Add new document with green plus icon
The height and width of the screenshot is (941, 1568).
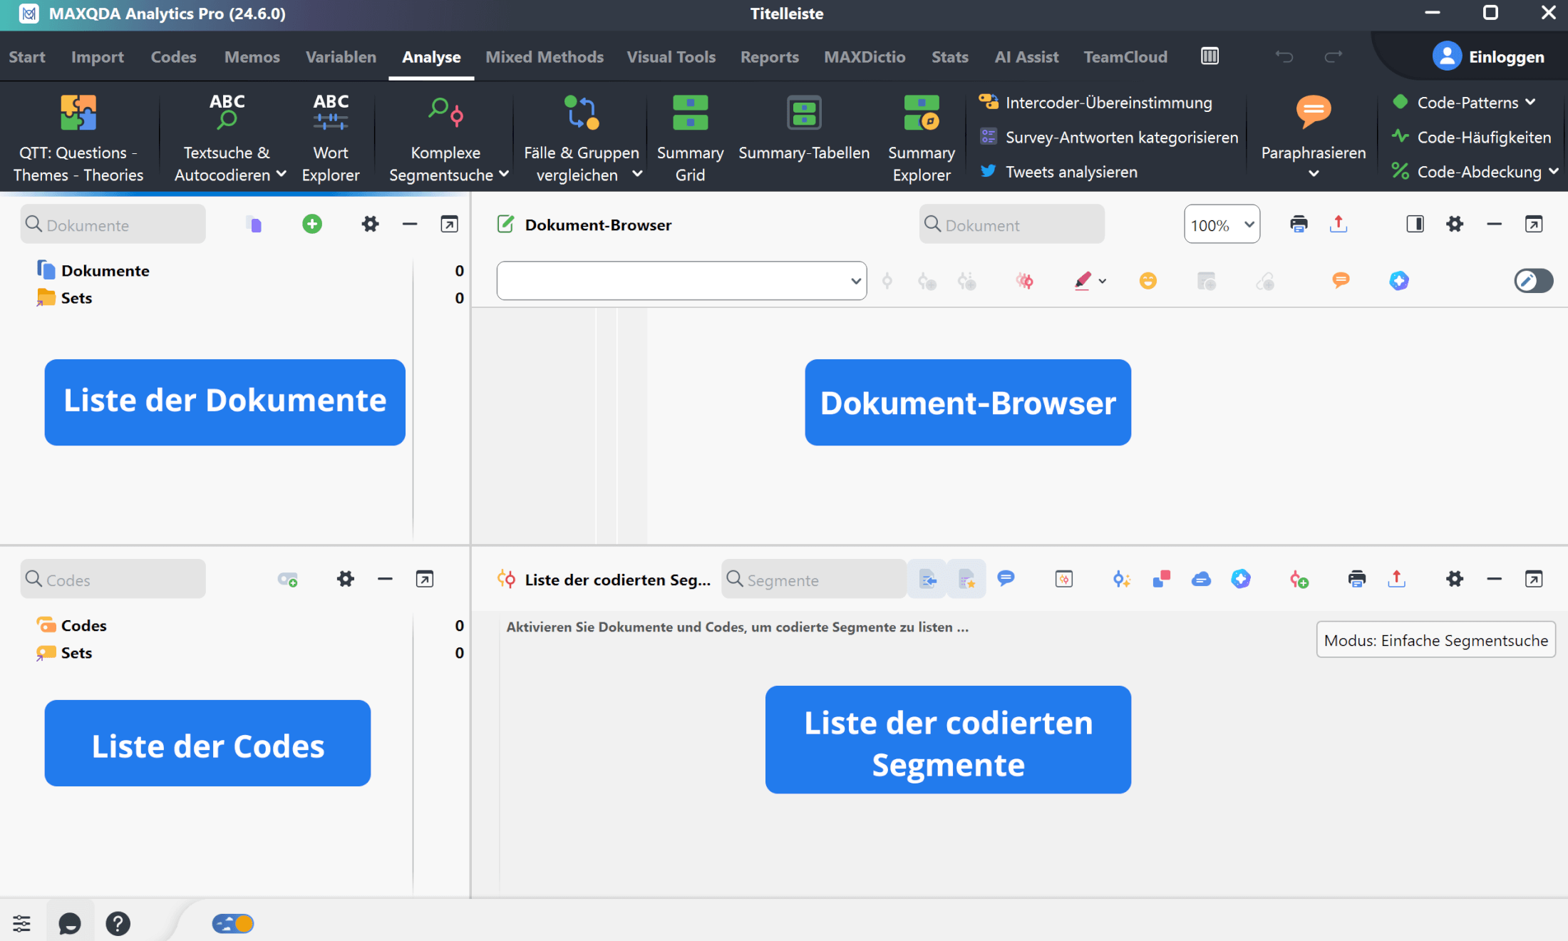[x=311, y=225]
